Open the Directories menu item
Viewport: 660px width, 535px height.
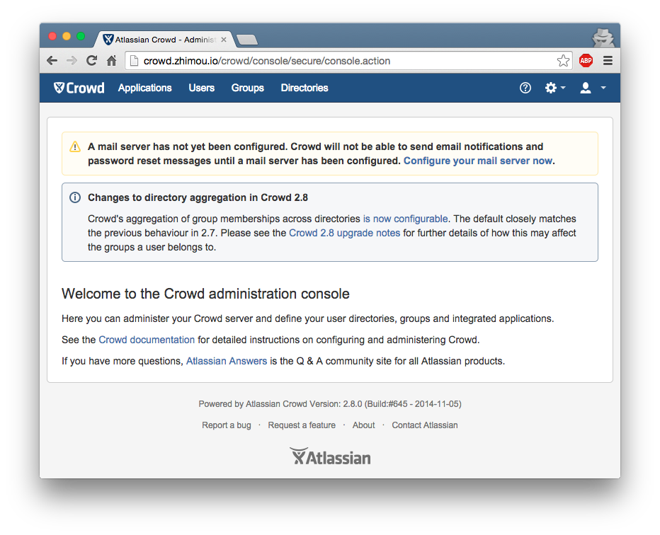(x=305, y=88)
